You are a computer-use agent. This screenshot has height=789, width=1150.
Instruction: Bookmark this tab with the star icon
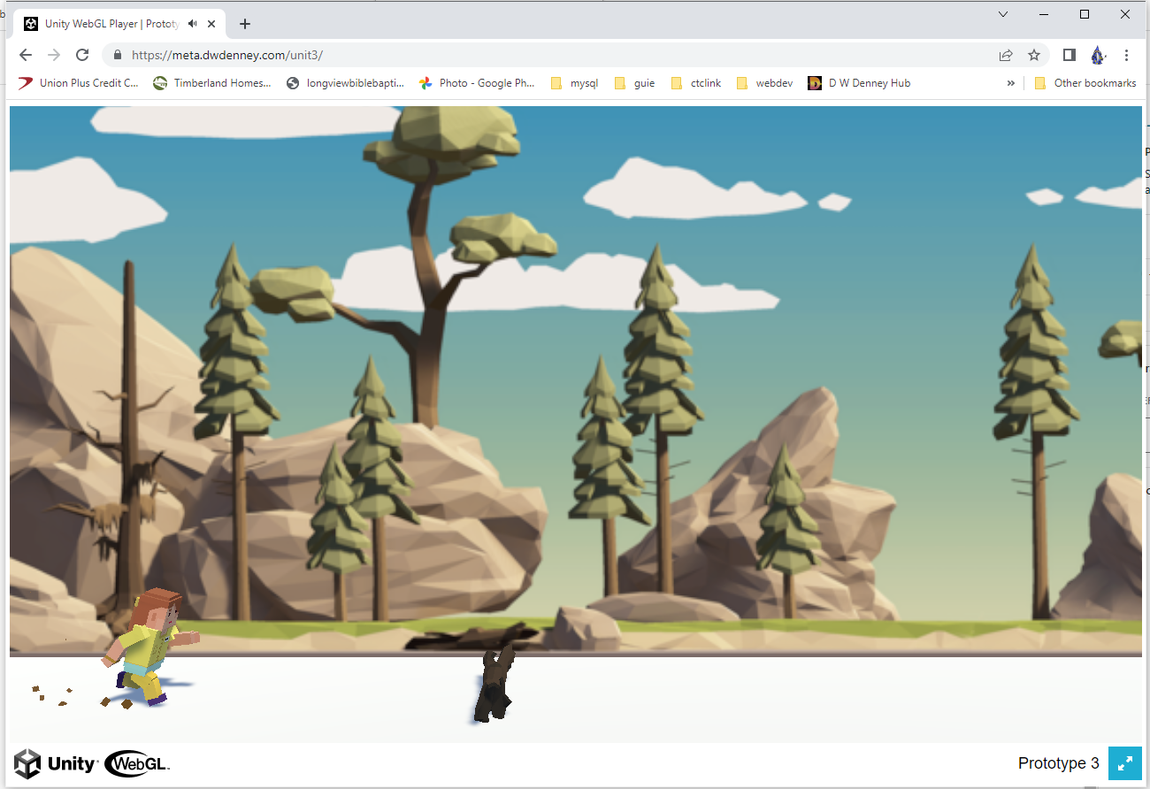click(1034, 55)
